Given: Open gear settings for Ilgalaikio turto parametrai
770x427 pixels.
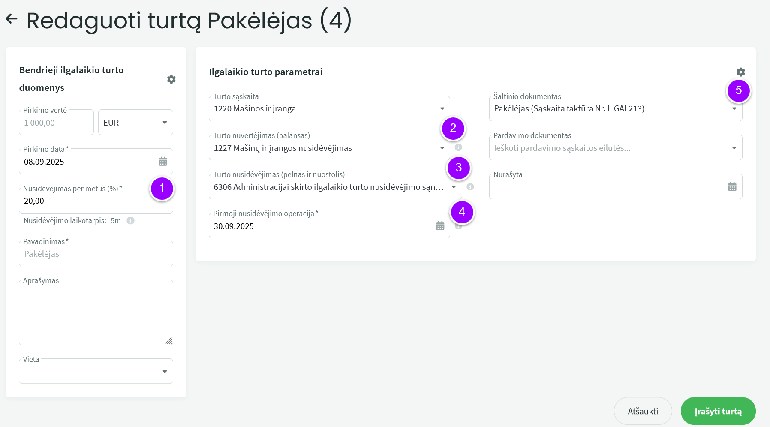Looking at the screenshot, I should 740,72.
